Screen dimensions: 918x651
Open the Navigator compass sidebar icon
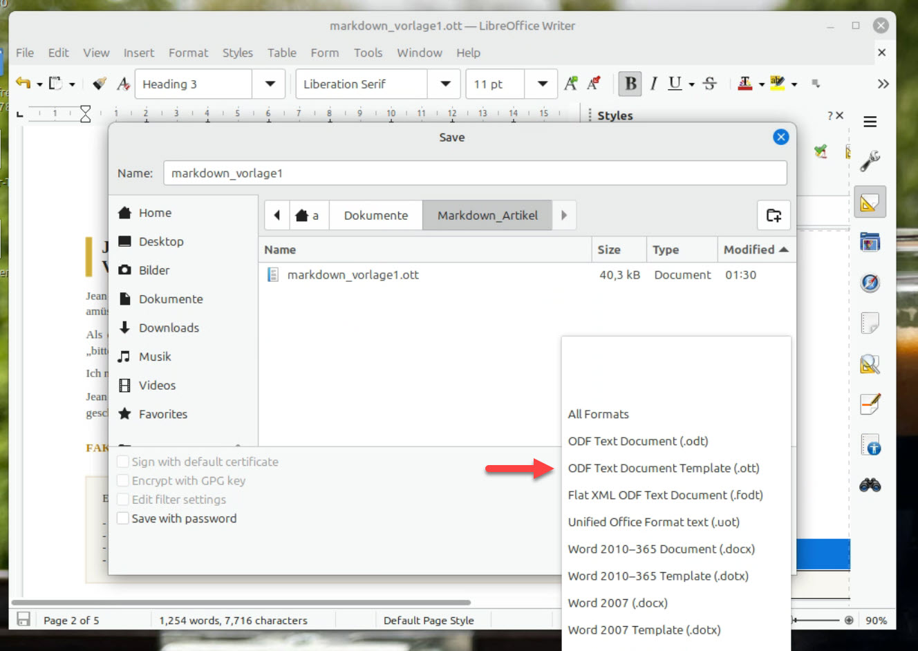[x=870, y=283]
